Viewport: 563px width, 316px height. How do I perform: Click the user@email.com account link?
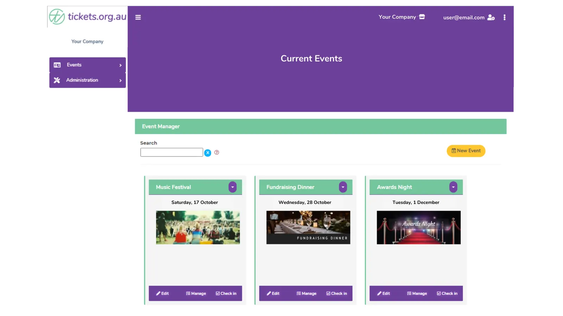coord(464,18)
